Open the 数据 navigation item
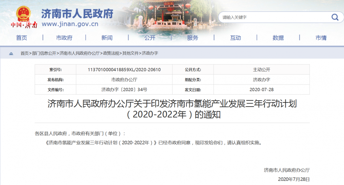The width and height of the screenshot is (344, 185). (278, 38)
